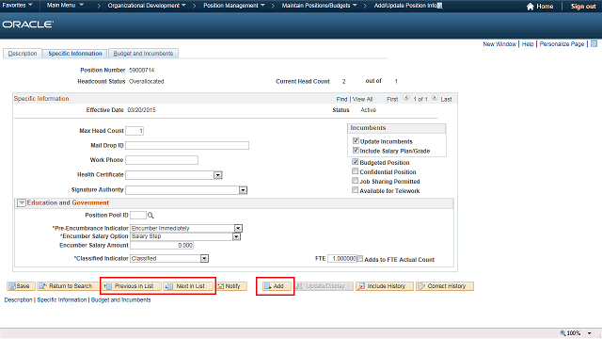
Task: Click Personalize Page link
Action: pos(562,44)
